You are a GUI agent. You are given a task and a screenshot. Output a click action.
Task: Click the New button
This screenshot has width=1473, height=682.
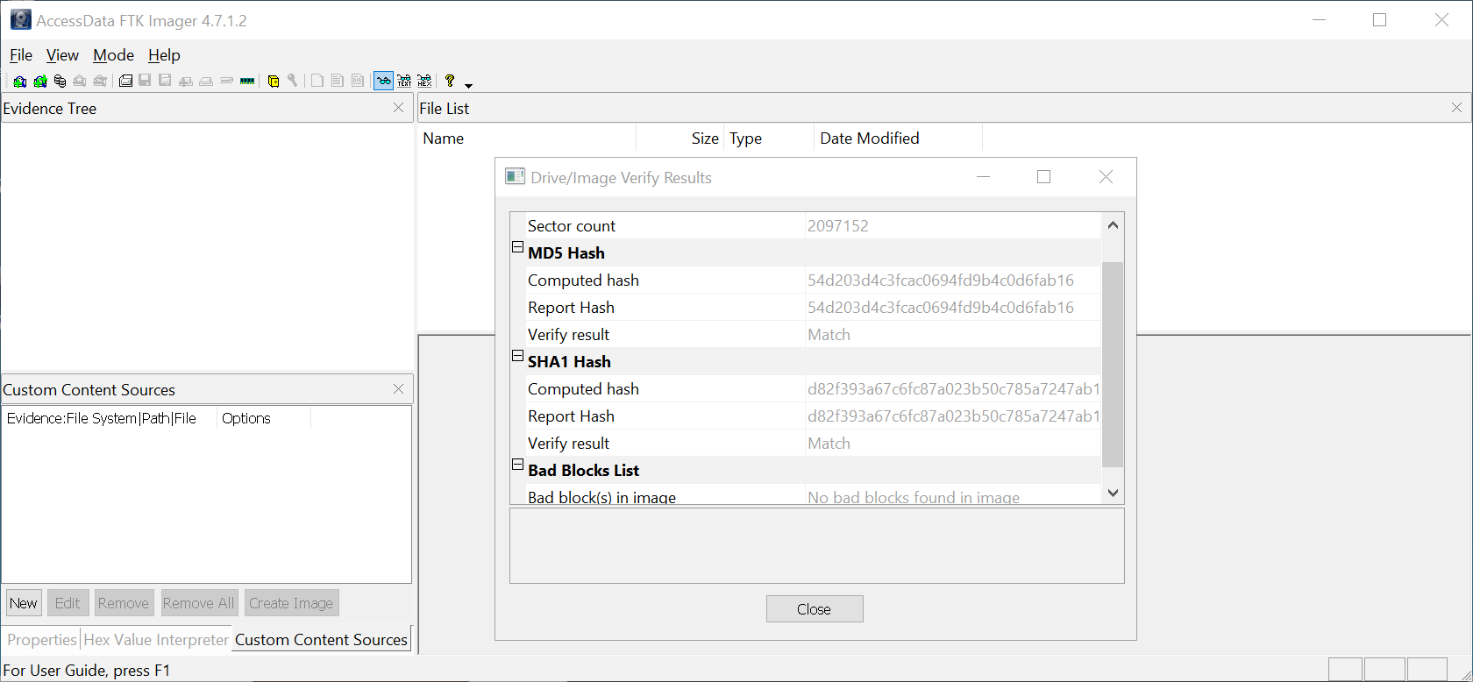click(24, 603)
